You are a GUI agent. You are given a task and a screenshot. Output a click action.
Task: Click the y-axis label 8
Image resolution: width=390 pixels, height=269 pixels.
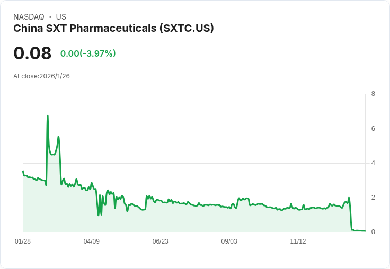tap(373, 94)
